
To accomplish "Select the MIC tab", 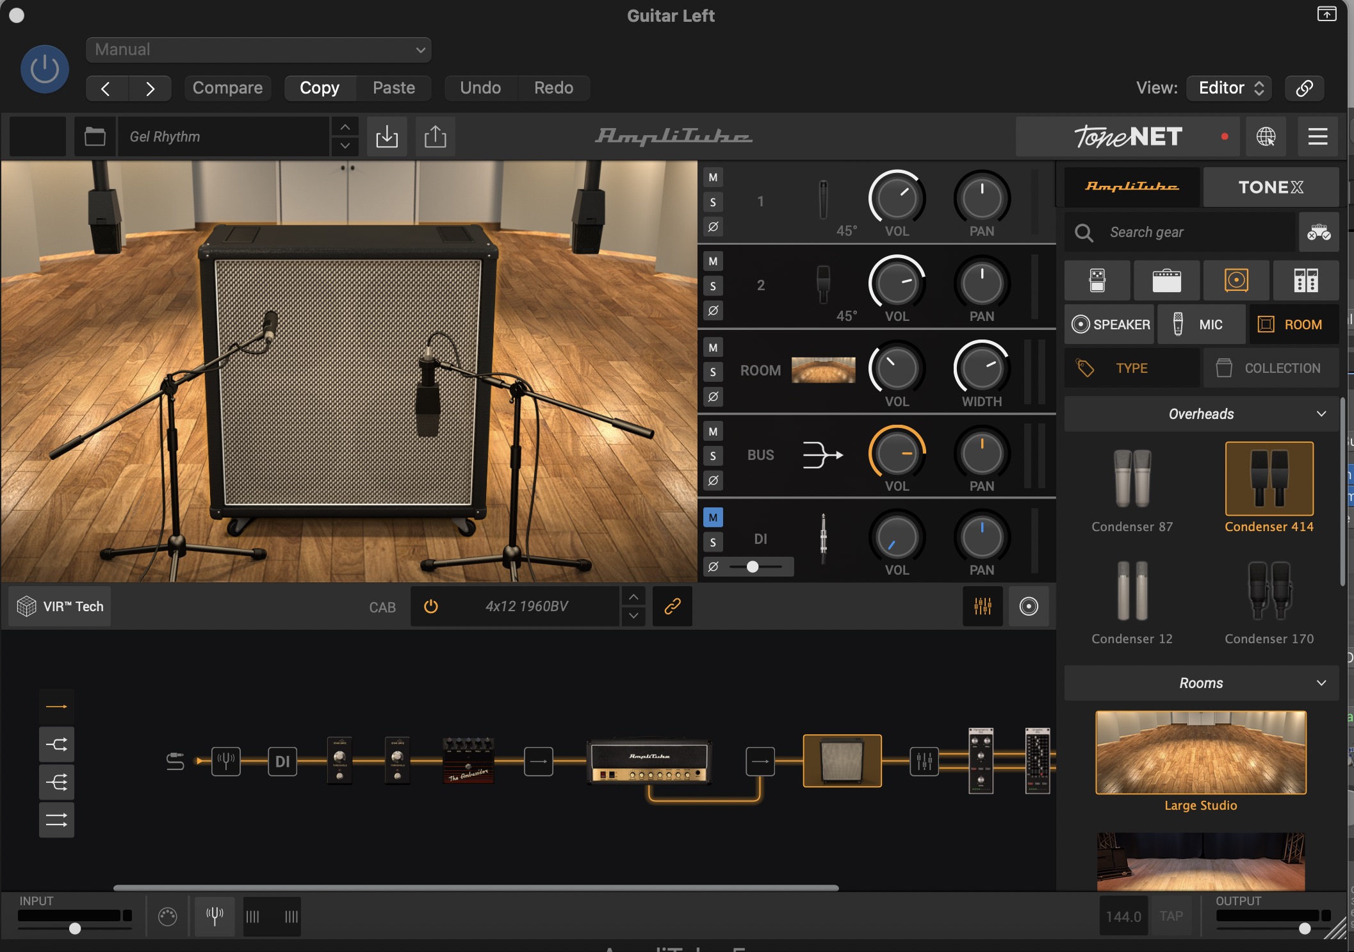I will click(1199, 325).
